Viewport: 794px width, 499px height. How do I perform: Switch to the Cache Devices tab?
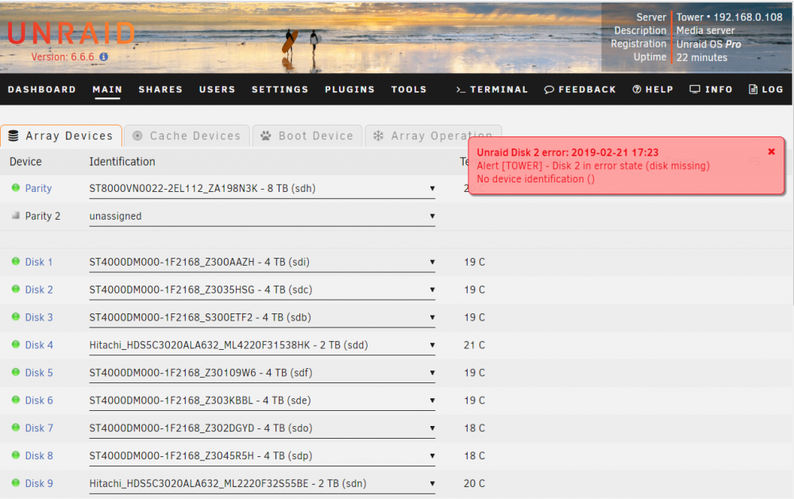point(187,136)
